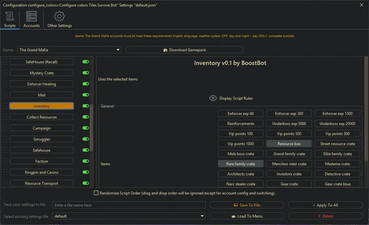The width and height of the screenshot is (369, 225).
Task: Toggle the Mystery Crate script switch
Action: [x=86, y=73]
